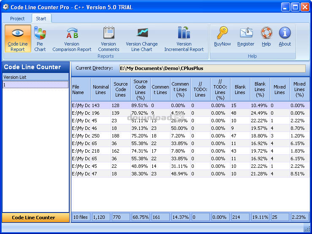Sort by Blank Lines column header
Viewport: 312px width, 234px height.
coord(240,89)
